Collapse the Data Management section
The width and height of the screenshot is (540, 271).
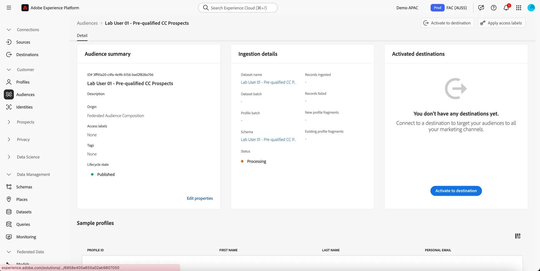[x=9, y=175]
